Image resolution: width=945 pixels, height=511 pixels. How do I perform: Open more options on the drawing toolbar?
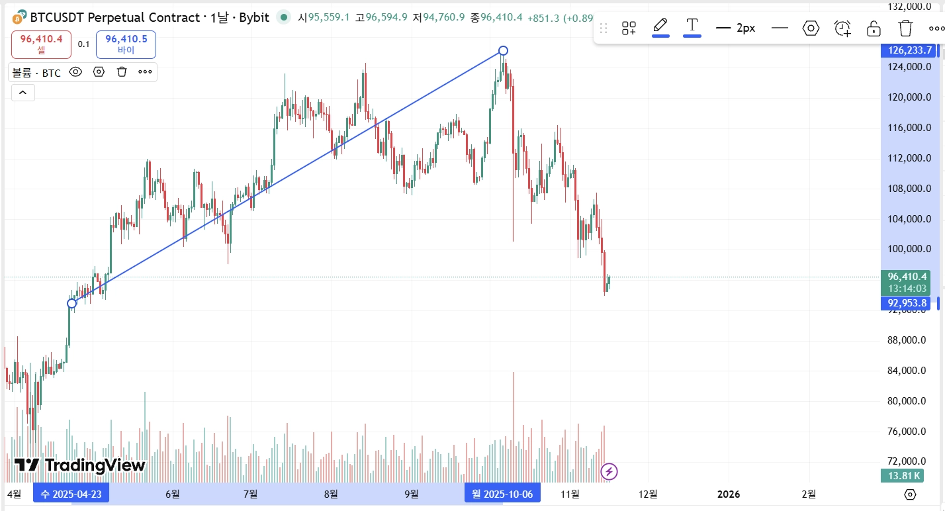click(x=936, y=28)
